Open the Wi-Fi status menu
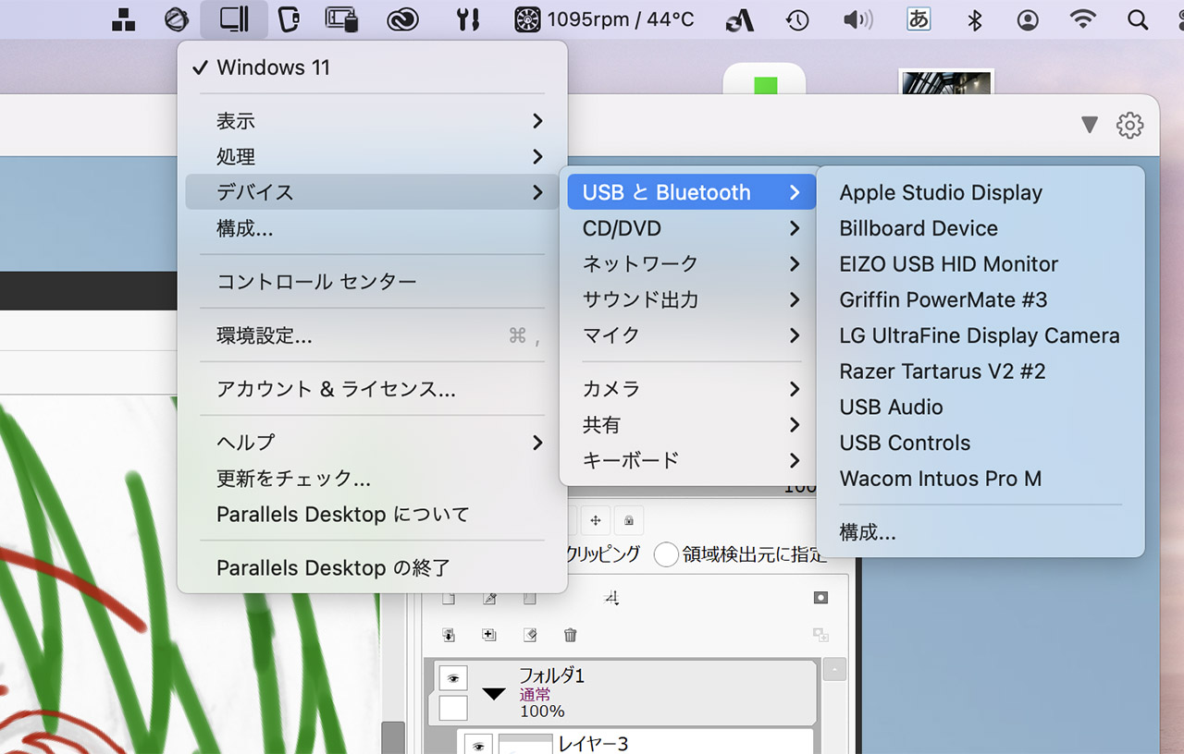Screen dimensions: 1184x754 [x=1082, y=19]
